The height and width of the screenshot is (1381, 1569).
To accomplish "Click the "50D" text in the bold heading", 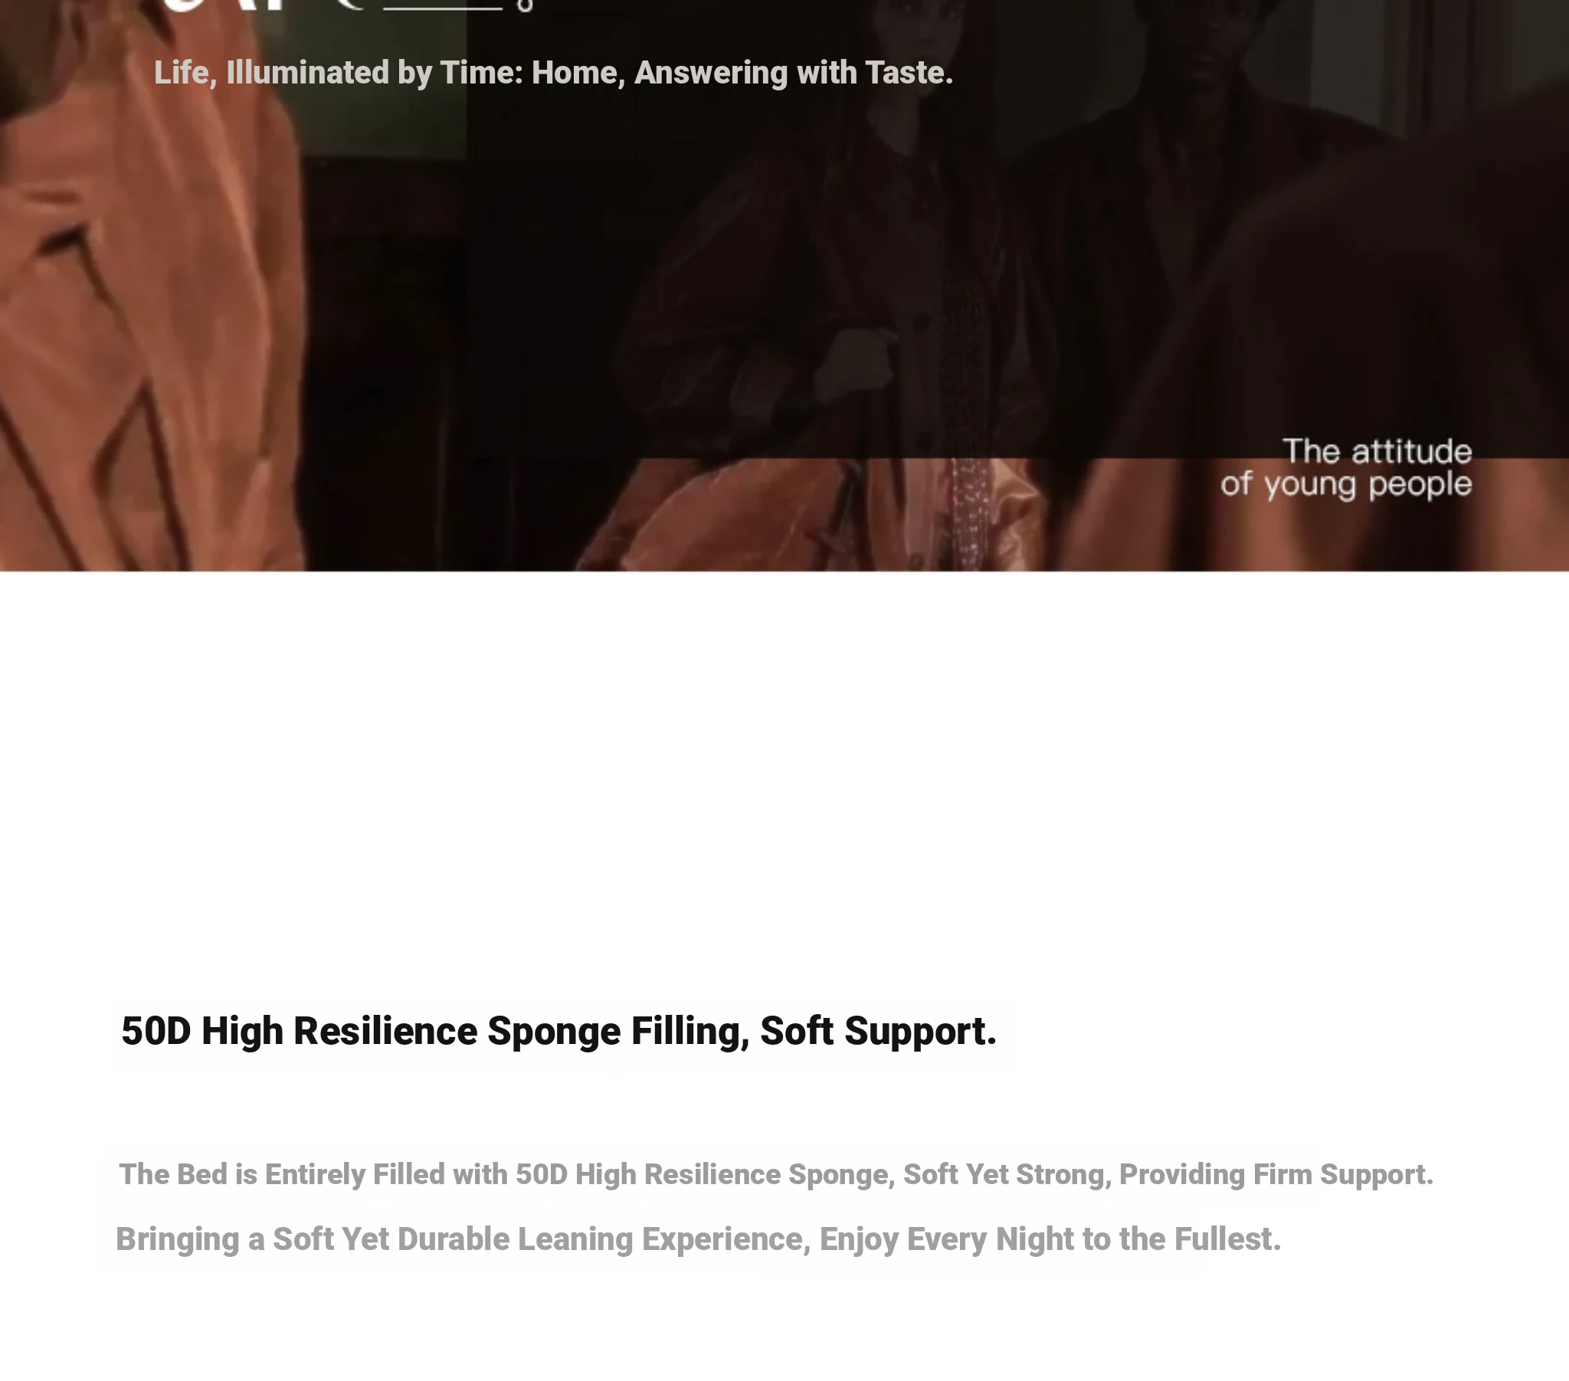I will click(x=156, y=1030).
